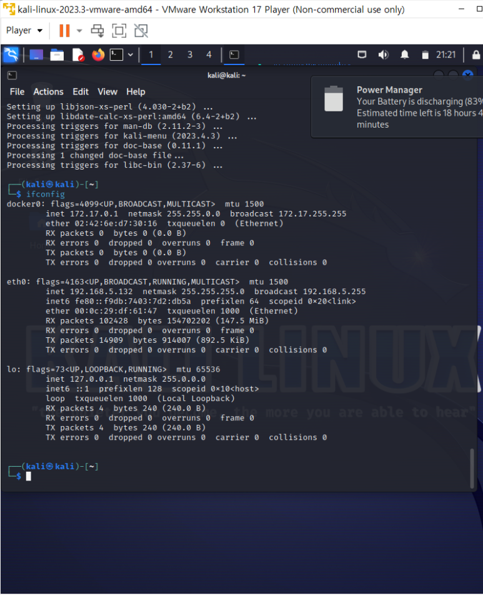The image size is (483, 595).
Task: Click the terminal window button in taskbar
Action: [234, 54]
